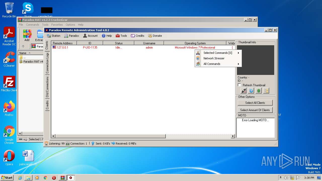
Task: Open the Help menu in Paradox window
Action: [107, 36]
